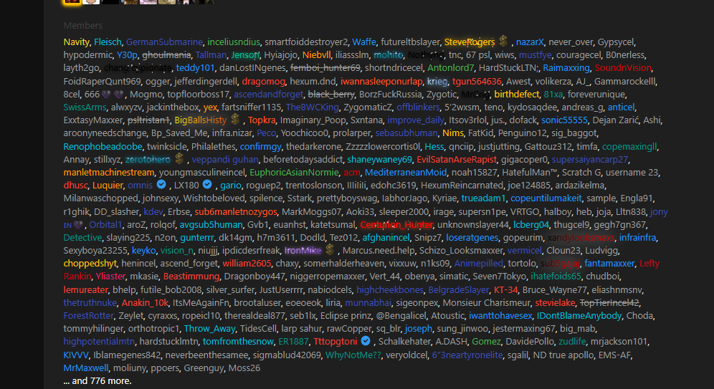714x389 pixels.
Task: Open Waffe's profile
Action: (364, 42)
